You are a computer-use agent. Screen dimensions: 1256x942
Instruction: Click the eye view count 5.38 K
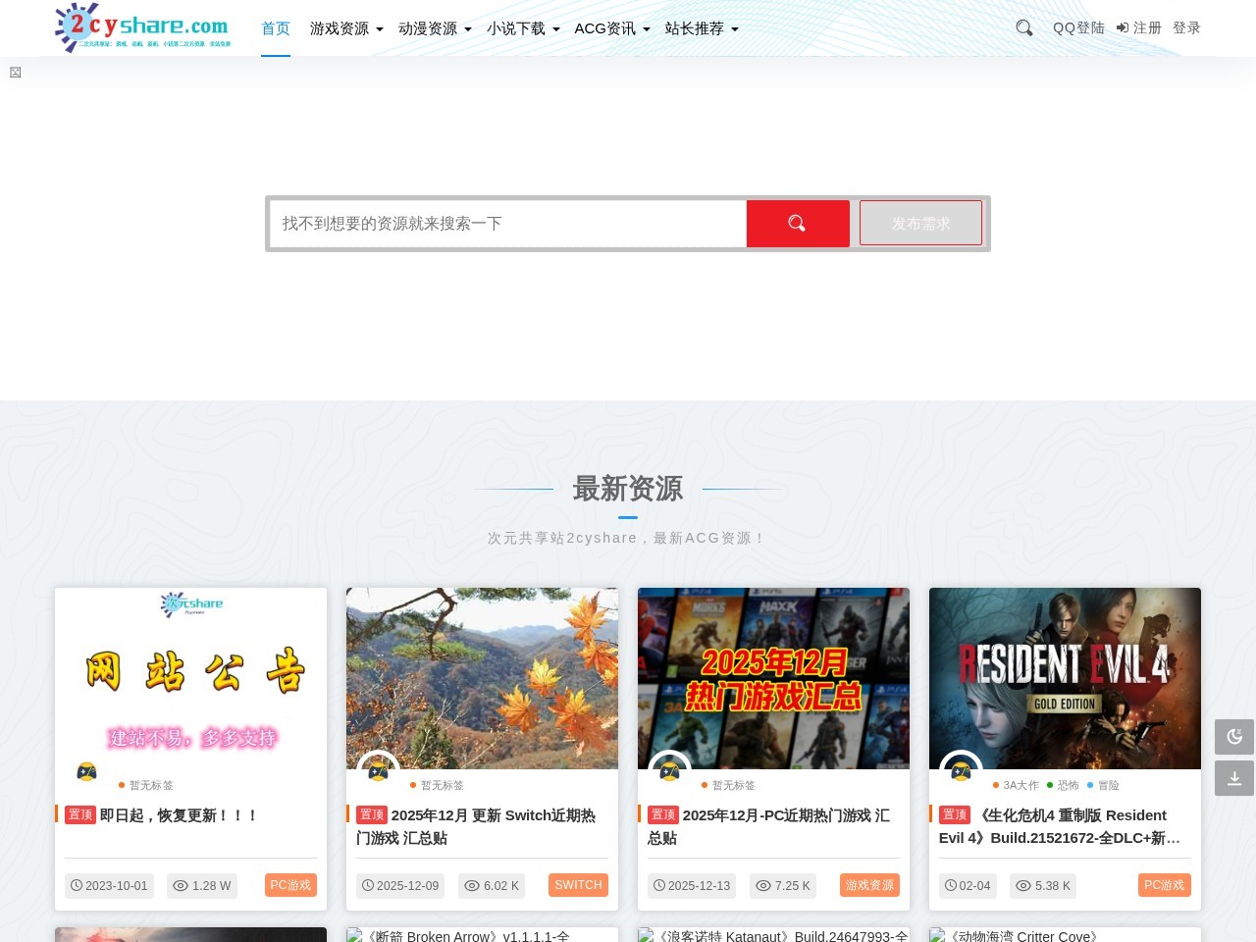pyautogui.click(x=1043, y=885)
